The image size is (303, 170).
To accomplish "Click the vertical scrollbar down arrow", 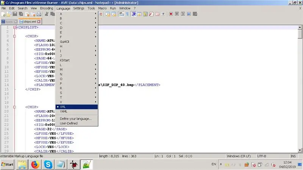I will click(300, 150).
